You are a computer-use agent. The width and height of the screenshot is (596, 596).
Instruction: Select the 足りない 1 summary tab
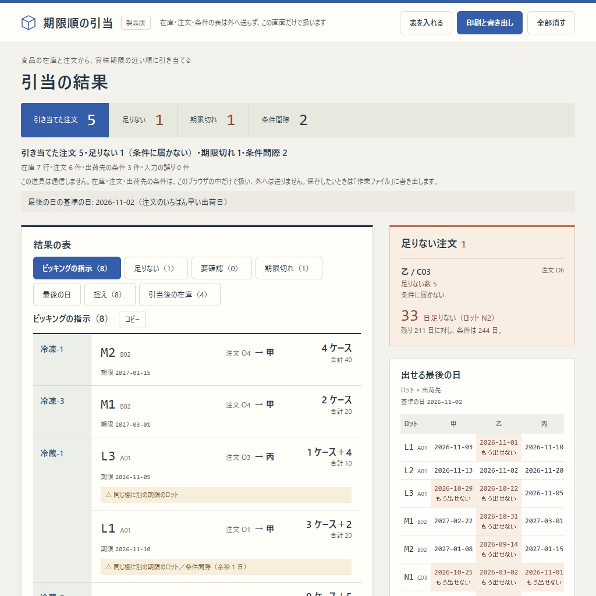coord(143,120)
